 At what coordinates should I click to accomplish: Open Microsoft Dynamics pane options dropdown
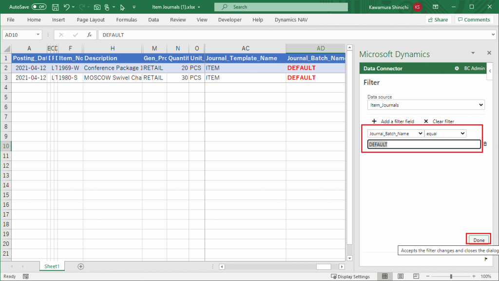pyautogui.click(x=473, y=53)
